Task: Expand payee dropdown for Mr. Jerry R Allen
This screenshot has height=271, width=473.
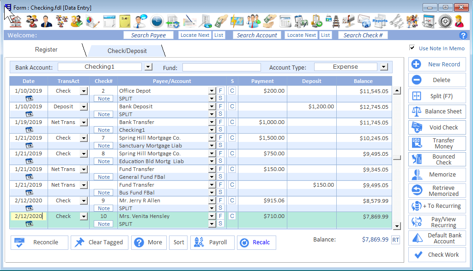Action: tap(212, 200)
